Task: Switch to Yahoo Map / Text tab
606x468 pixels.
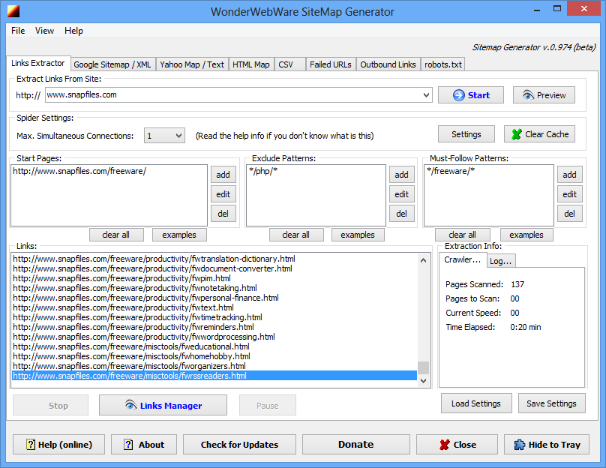Action: pyautogui.click(x=192, y=64)
